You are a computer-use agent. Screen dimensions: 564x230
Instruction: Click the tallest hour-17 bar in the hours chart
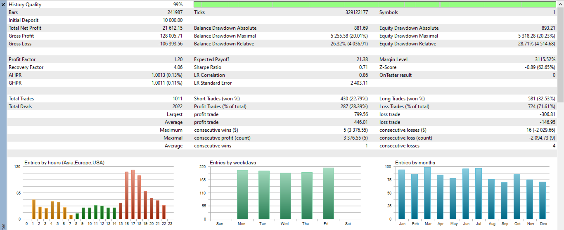(x=133, y=194)
